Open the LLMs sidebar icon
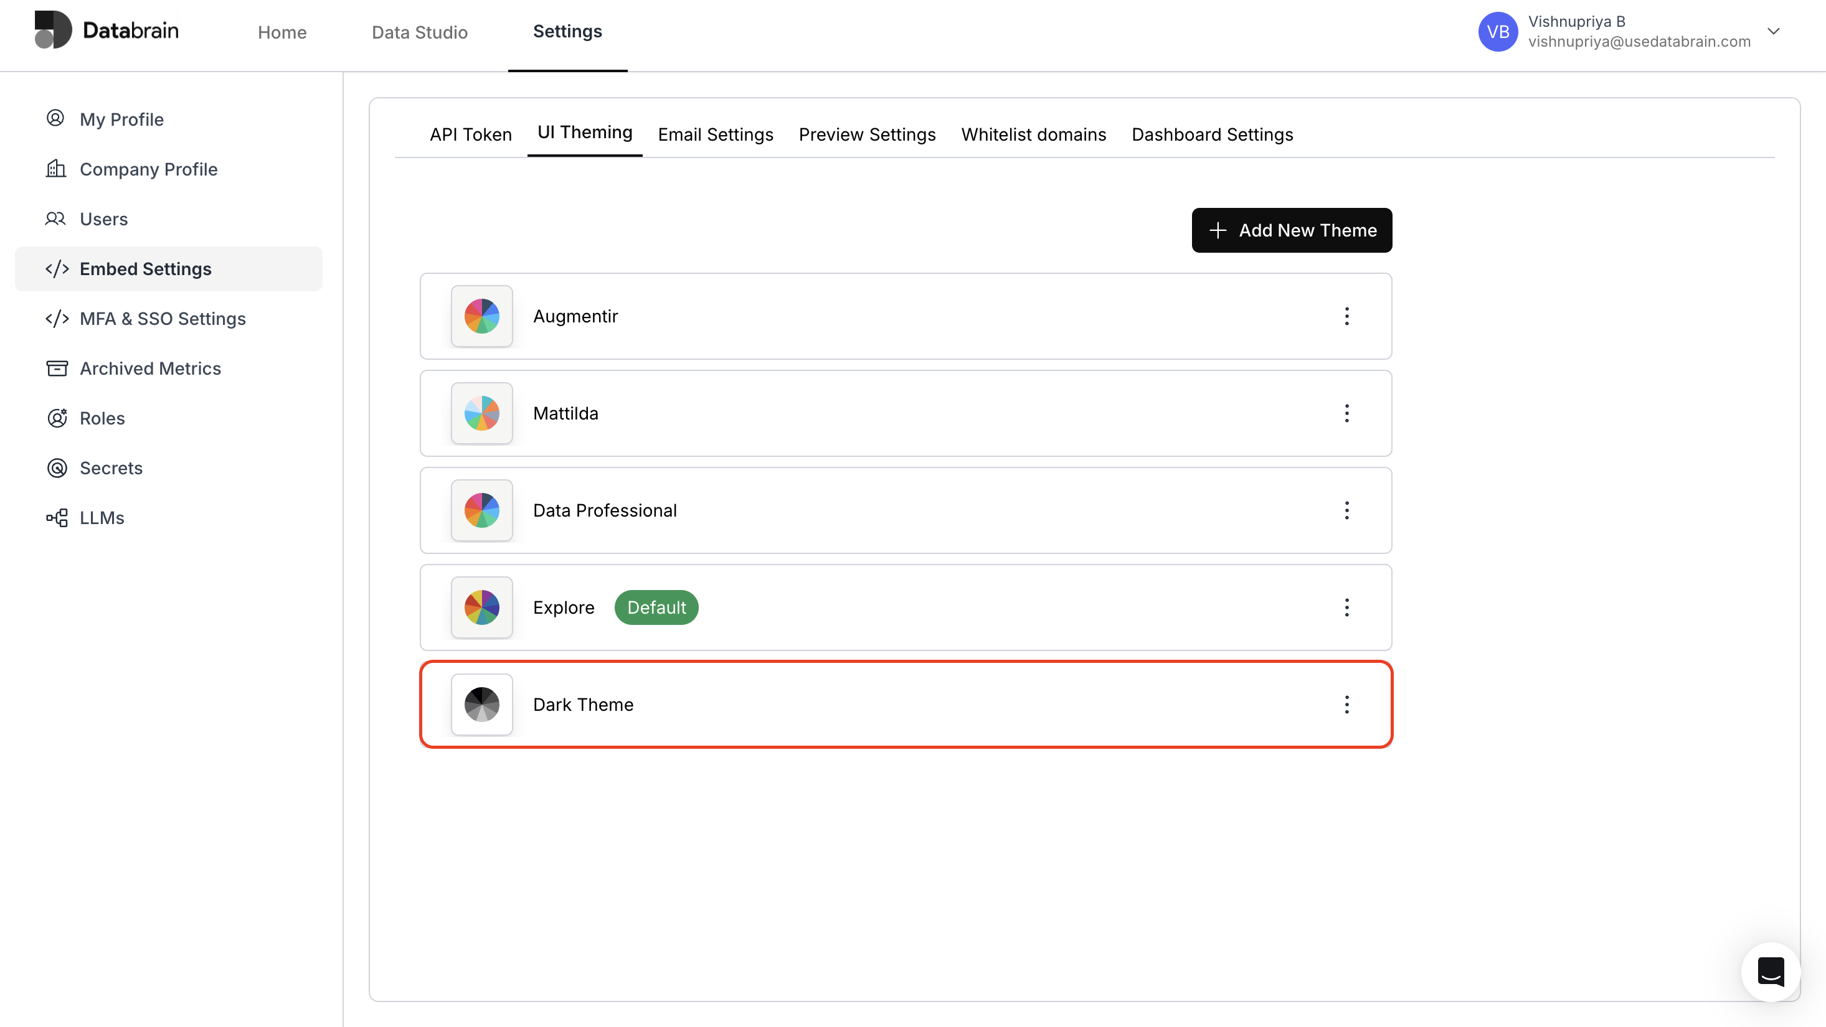 57,518
